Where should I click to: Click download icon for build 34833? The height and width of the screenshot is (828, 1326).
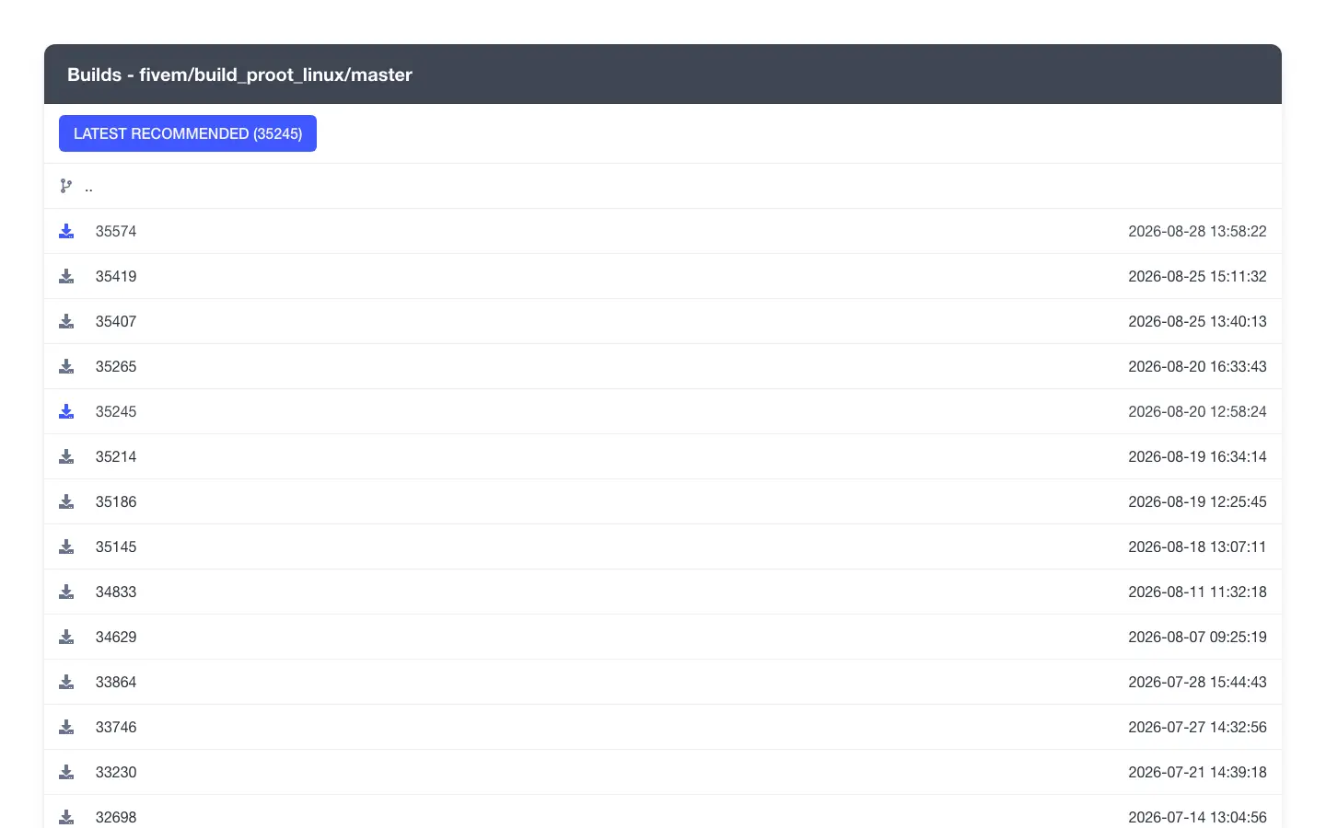[66, 592]
